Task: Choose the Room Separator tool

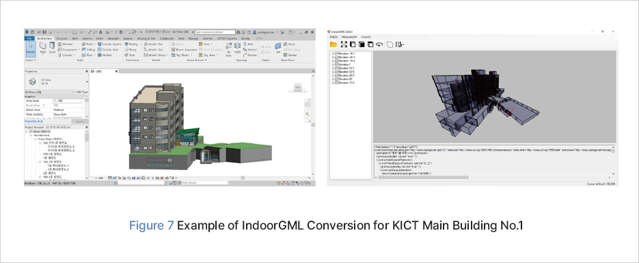Action: pyautogui.click(x=184, y=50)
